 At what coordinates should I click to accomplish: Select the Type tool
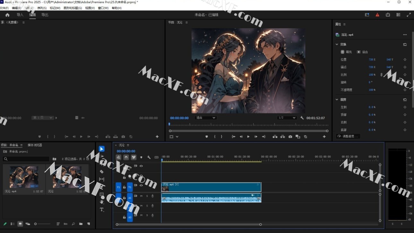102,209
